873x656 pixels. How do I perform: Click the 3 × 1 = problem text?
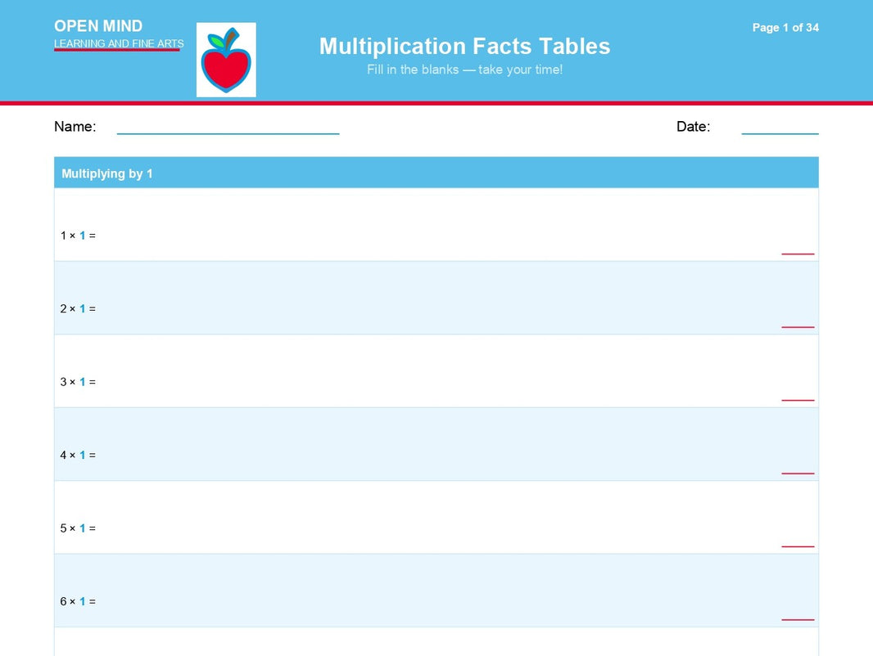click(x=78, y=382)
